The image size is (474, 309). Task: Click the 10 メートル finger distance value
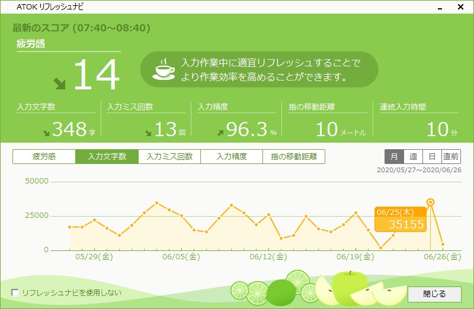click(341, 130)
